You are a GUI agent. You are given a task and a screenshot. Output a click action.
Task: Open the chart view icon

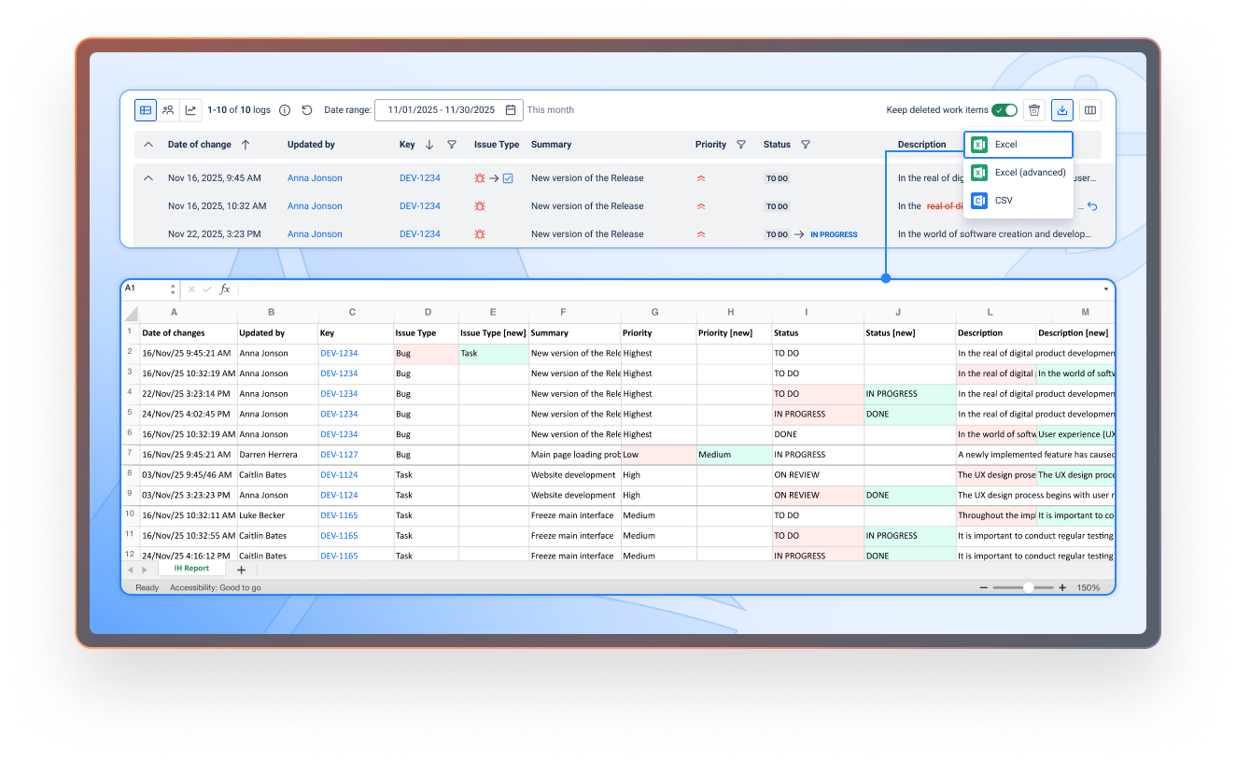190,110
